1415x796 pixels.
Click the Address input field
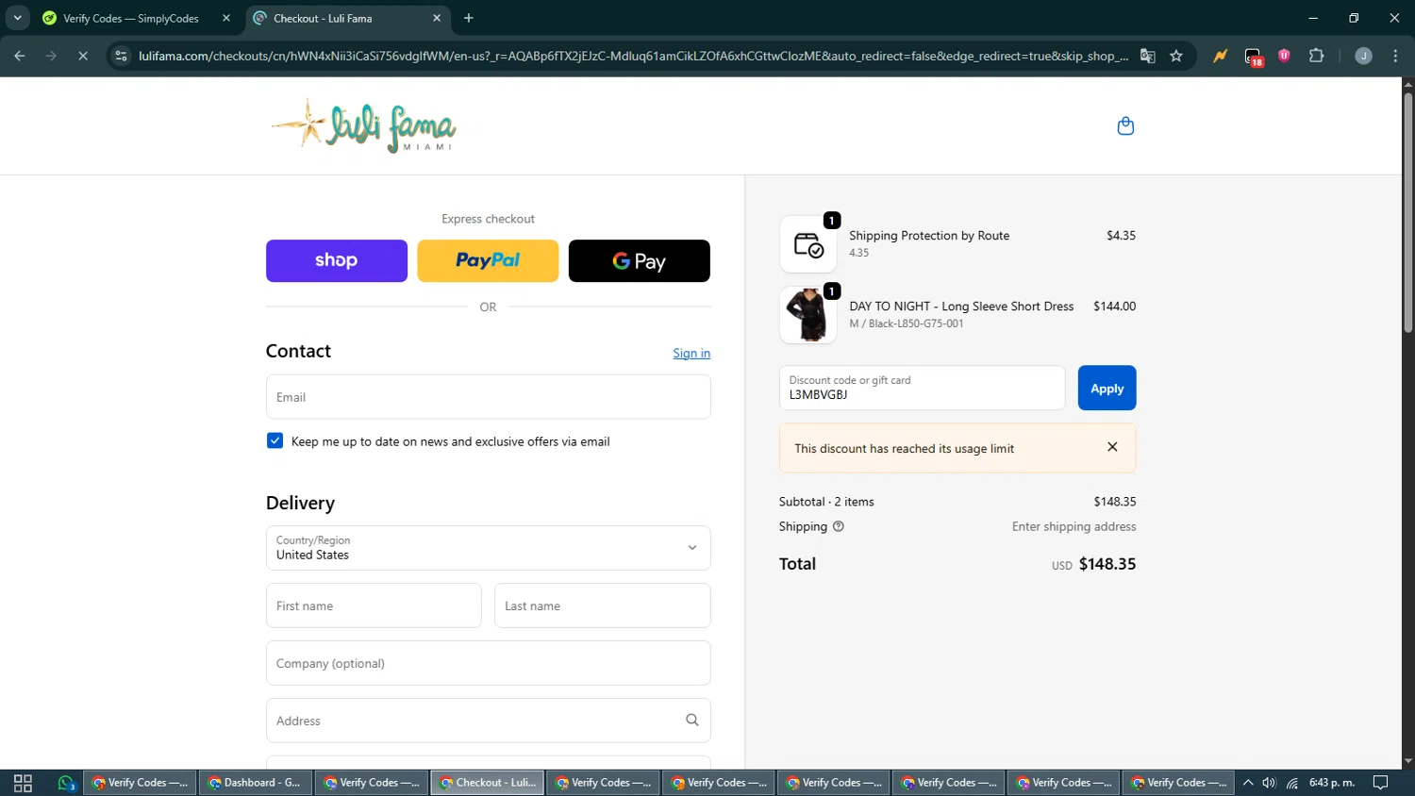tap(488, 721)
